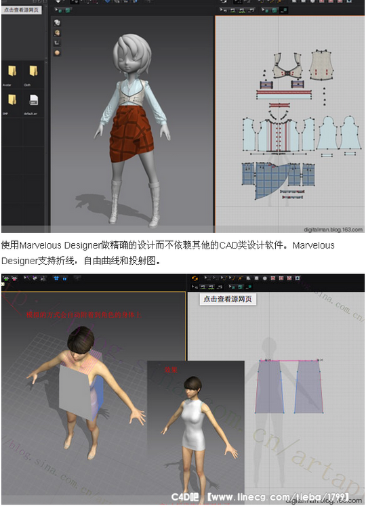Select the right dress panel in the lower 2D window

(x=309, y=386)
